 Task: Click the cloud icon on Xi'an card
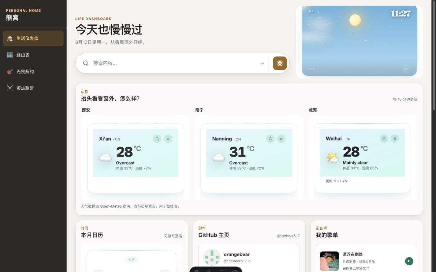(105, 158)
